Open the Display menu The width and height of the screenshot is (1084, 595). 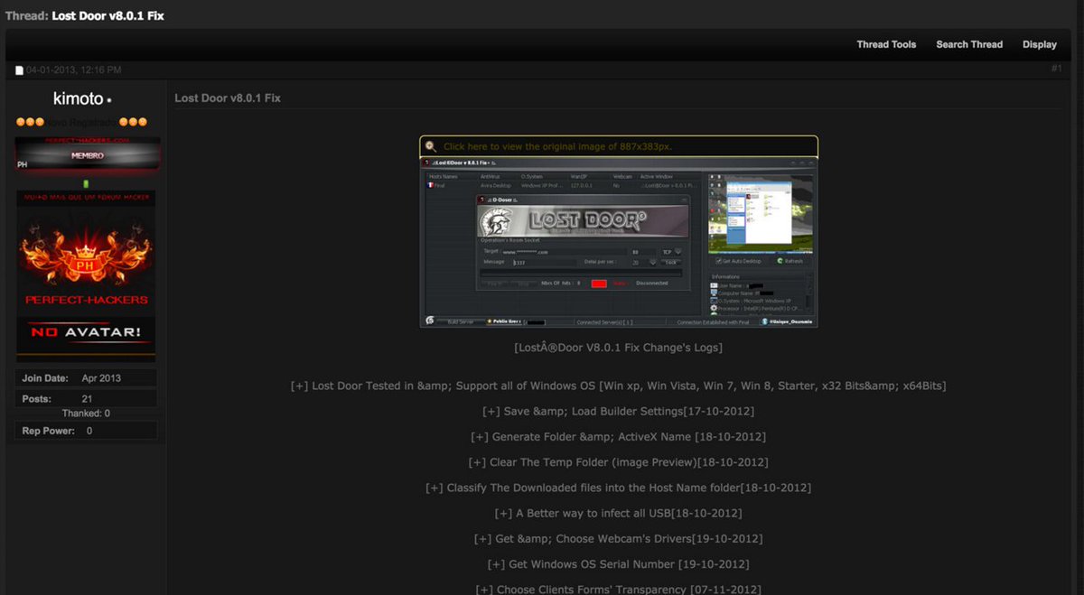click(1040, 44)
